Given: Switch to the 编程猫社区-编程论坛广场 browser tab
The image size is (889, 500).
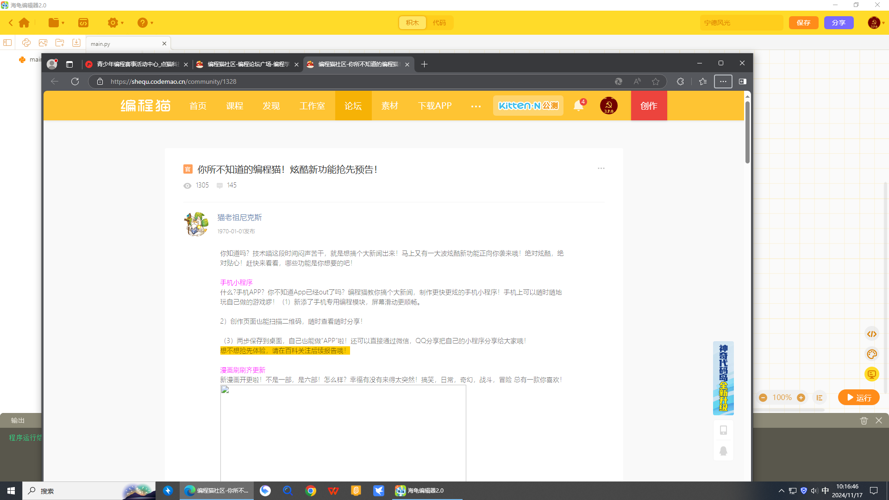Looking at the screenshot, I should point(247,64).
